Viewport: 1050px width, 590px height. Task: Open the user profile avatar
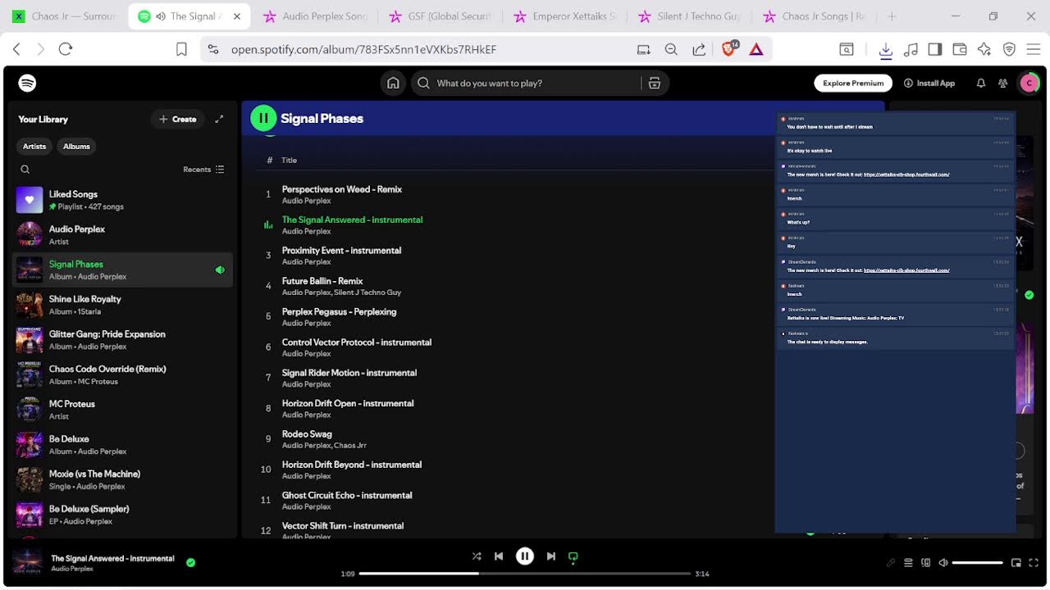click(1029, 83)
